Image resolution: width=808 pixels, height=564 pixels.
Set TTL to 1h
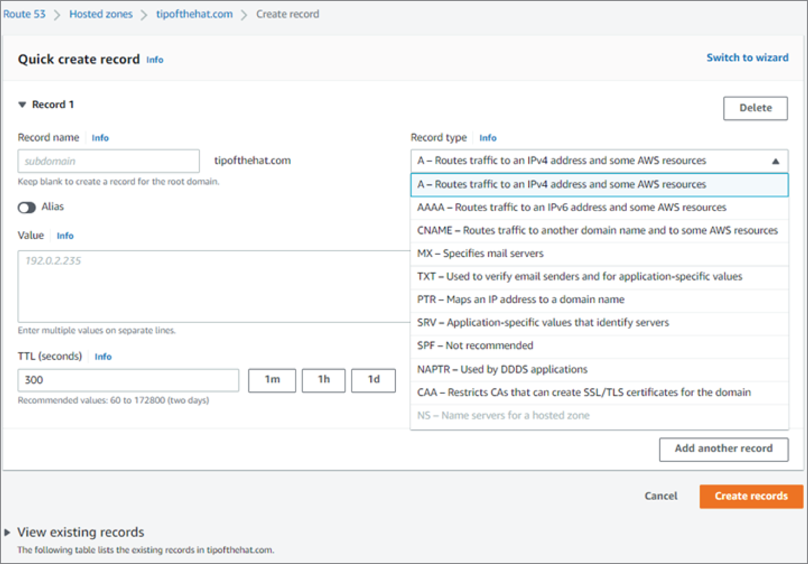point(324,380)
